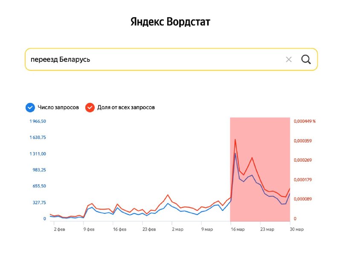Click the red checkmark icon next to Доля от всех запросов

pyautogui.click(x=90, y=107)
